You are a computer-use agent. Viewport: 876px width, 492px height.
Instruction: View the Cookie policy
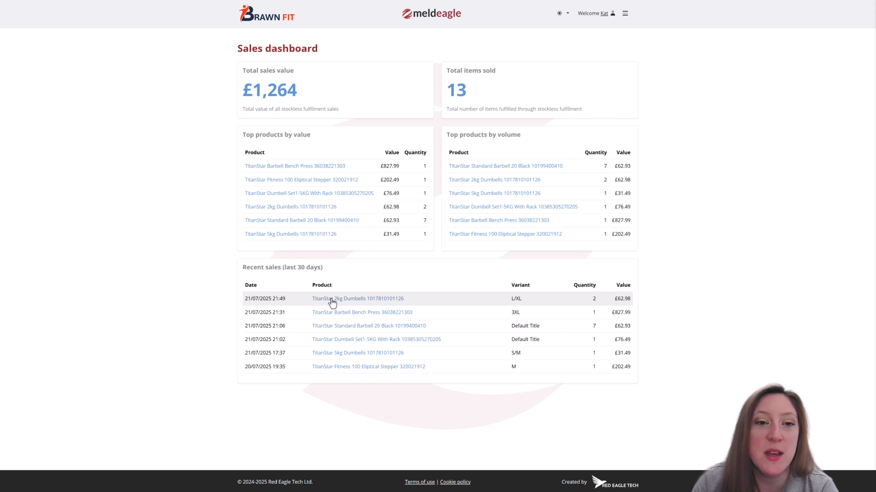pos(455,481)
